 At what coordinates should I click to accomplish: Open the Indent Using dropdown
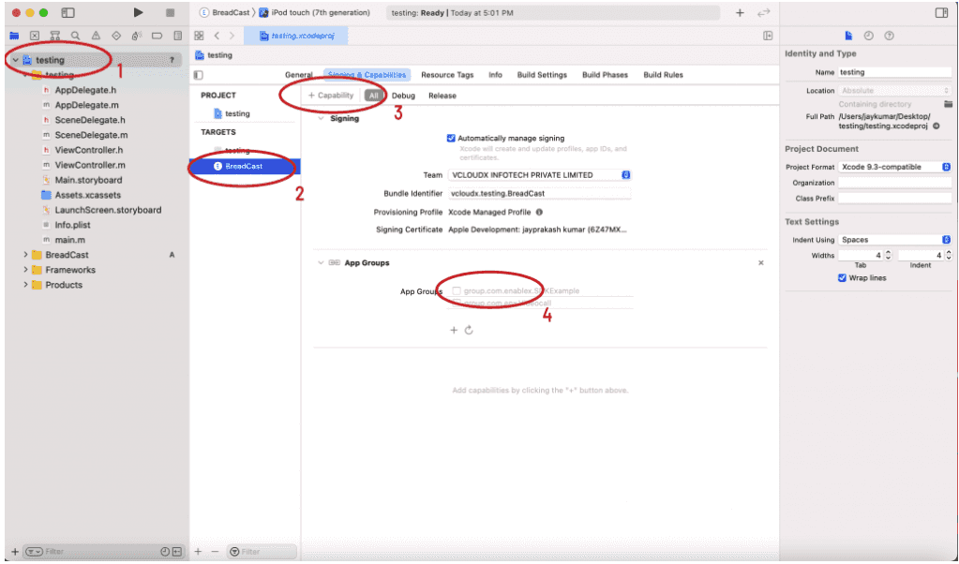[894, 240]
